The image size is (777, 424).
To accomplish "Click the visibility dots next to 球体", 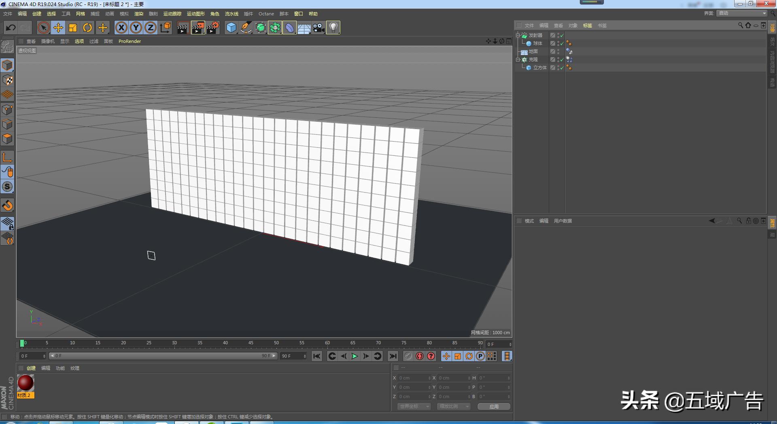I will [558, 43].
